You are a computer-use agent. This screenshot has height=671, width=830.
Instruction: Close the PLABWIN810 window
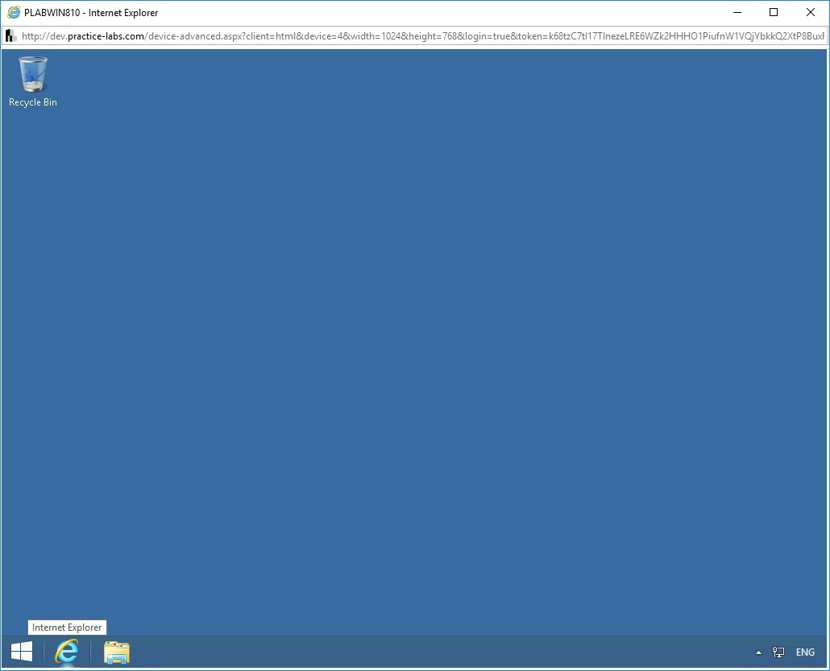click(x=810, y=12)
